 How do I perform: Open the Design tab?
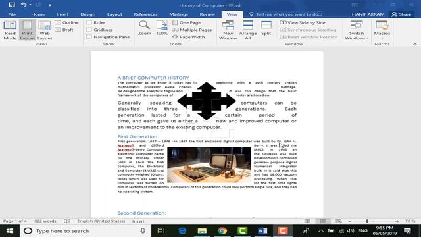coord(87,14)
